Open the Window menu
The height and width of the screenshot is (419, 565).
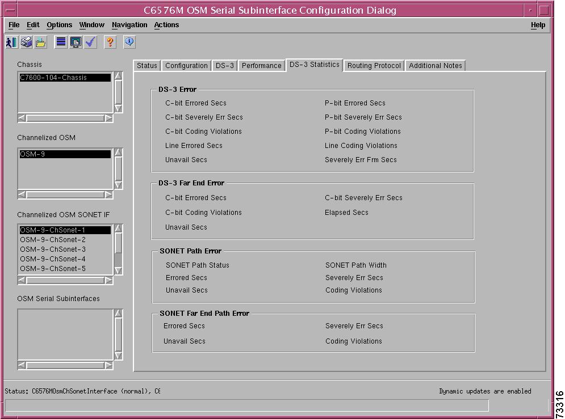click(x=92, y=25)
